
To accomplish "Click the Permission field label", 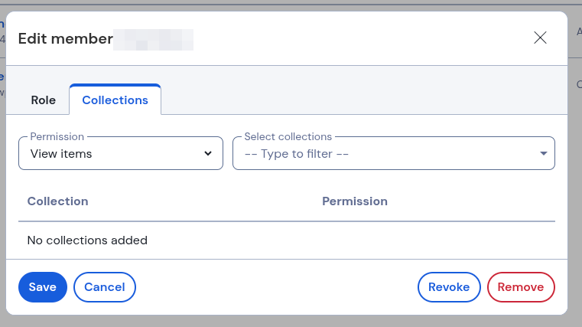I will tap(57, 136).
